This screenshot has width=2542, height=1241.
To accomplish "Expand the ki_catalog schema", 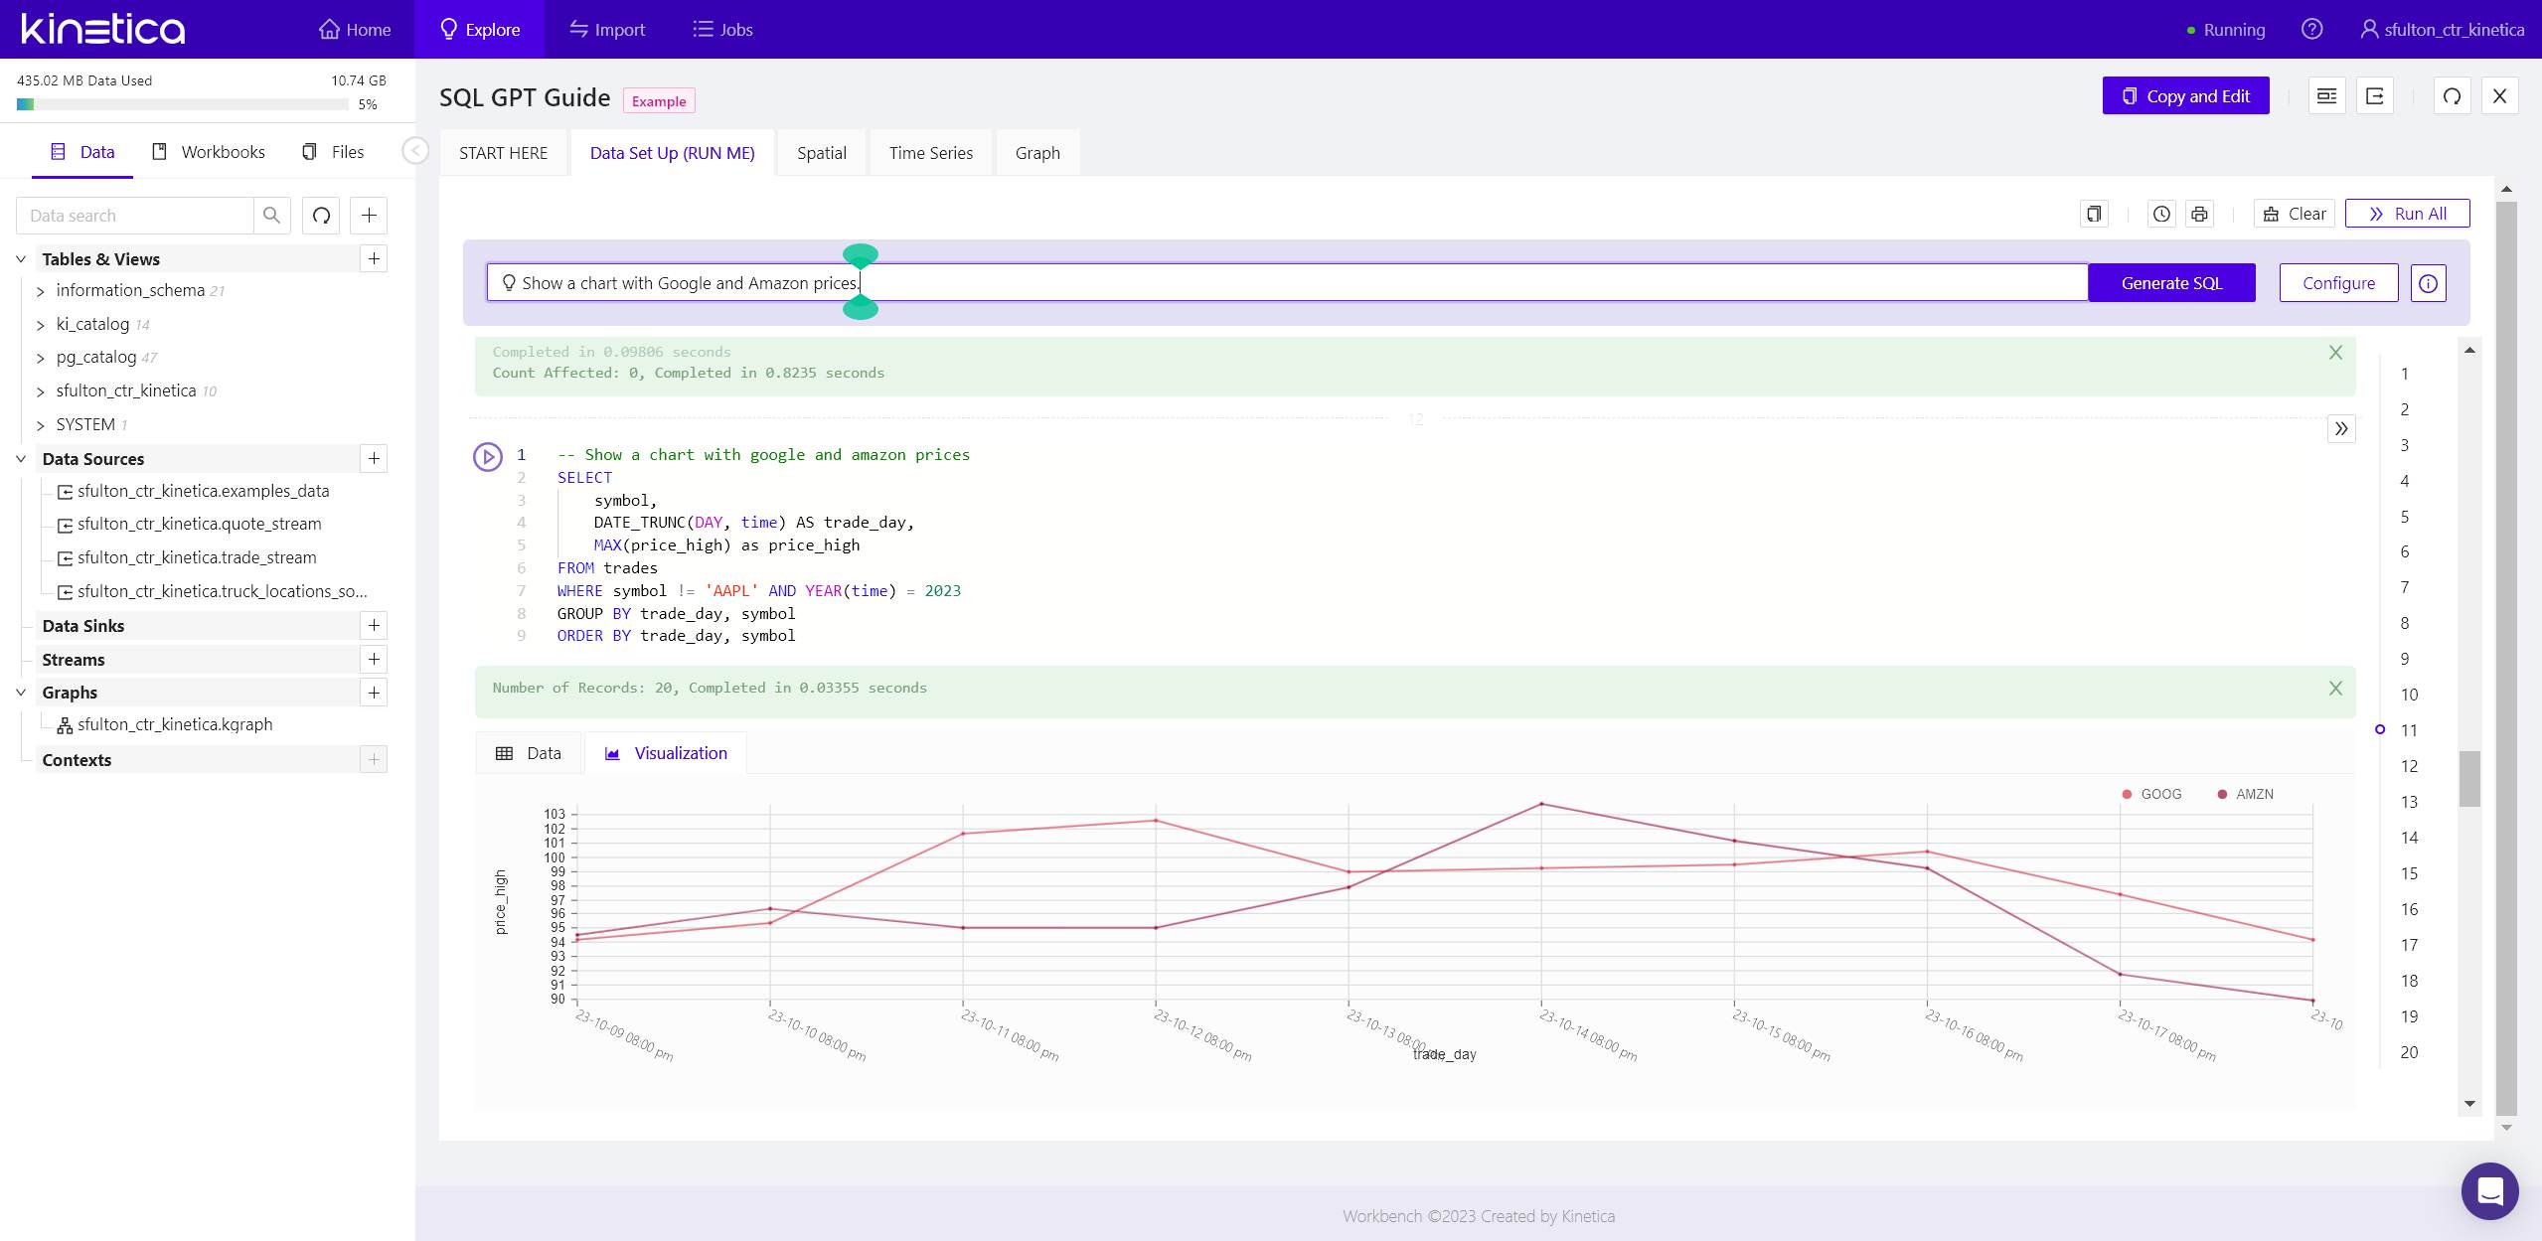I will click(41, 325).
